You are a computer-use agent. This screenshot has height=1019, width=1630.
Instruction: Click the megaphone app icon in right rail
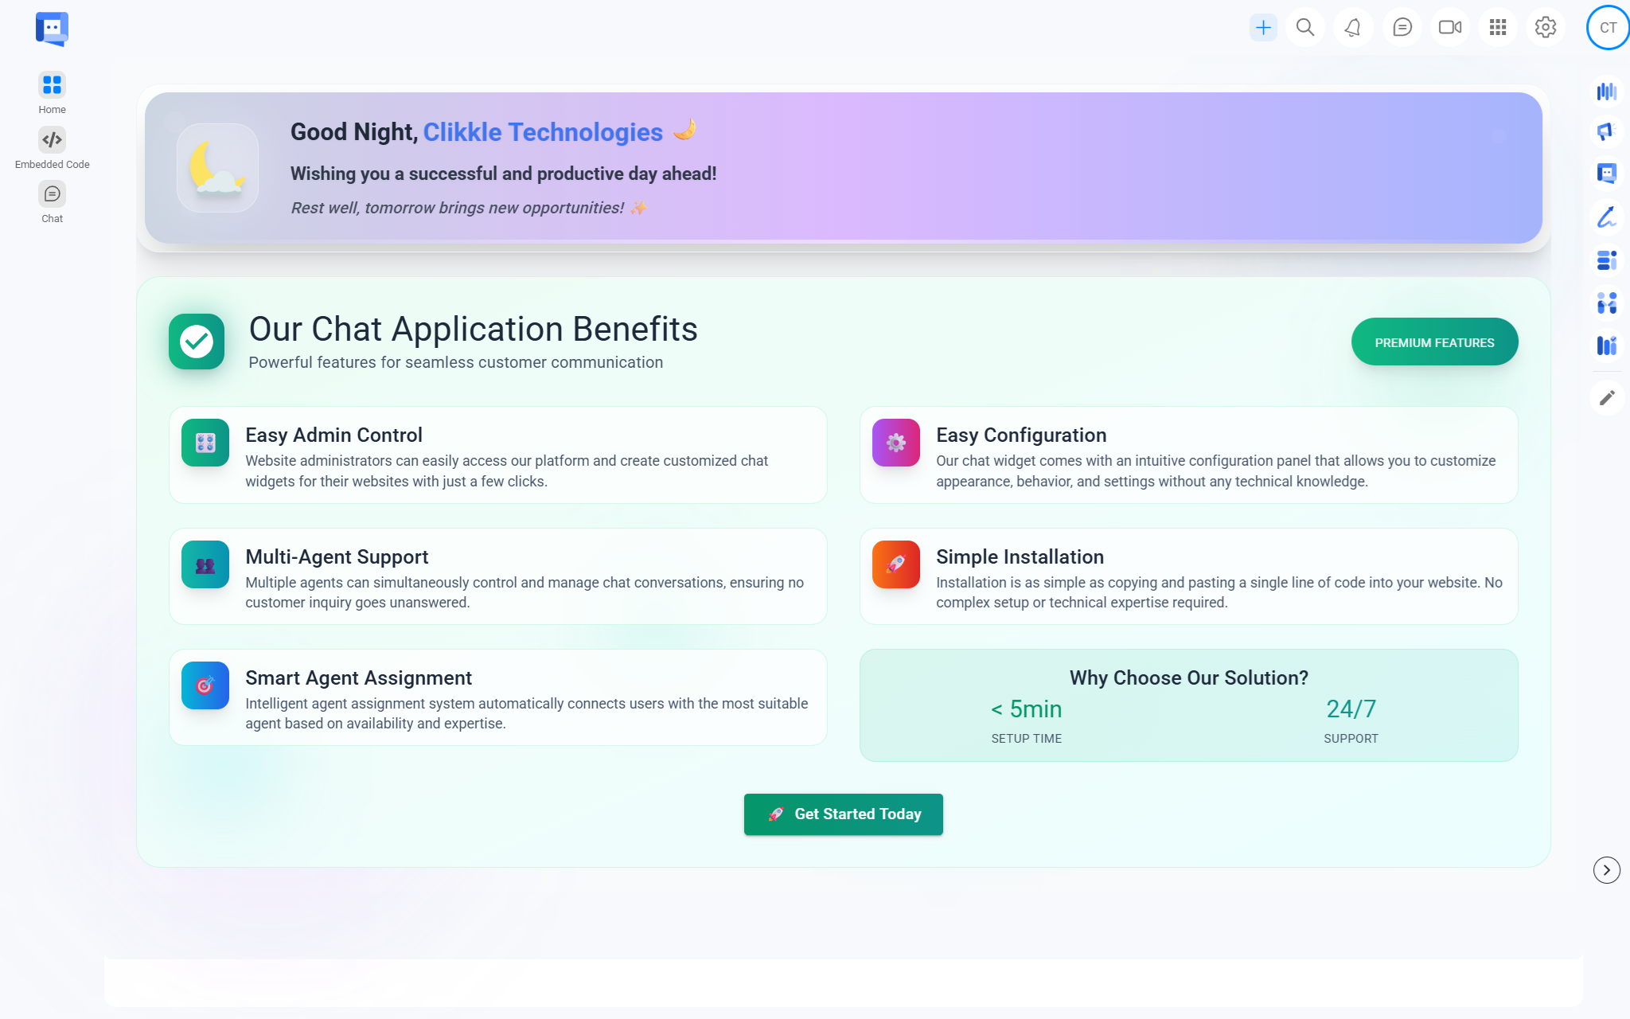1606,131
